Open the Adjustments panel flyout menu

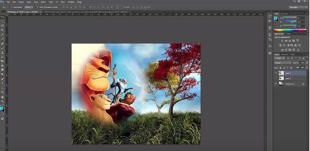pyautogui.click(x=307, y=34)
